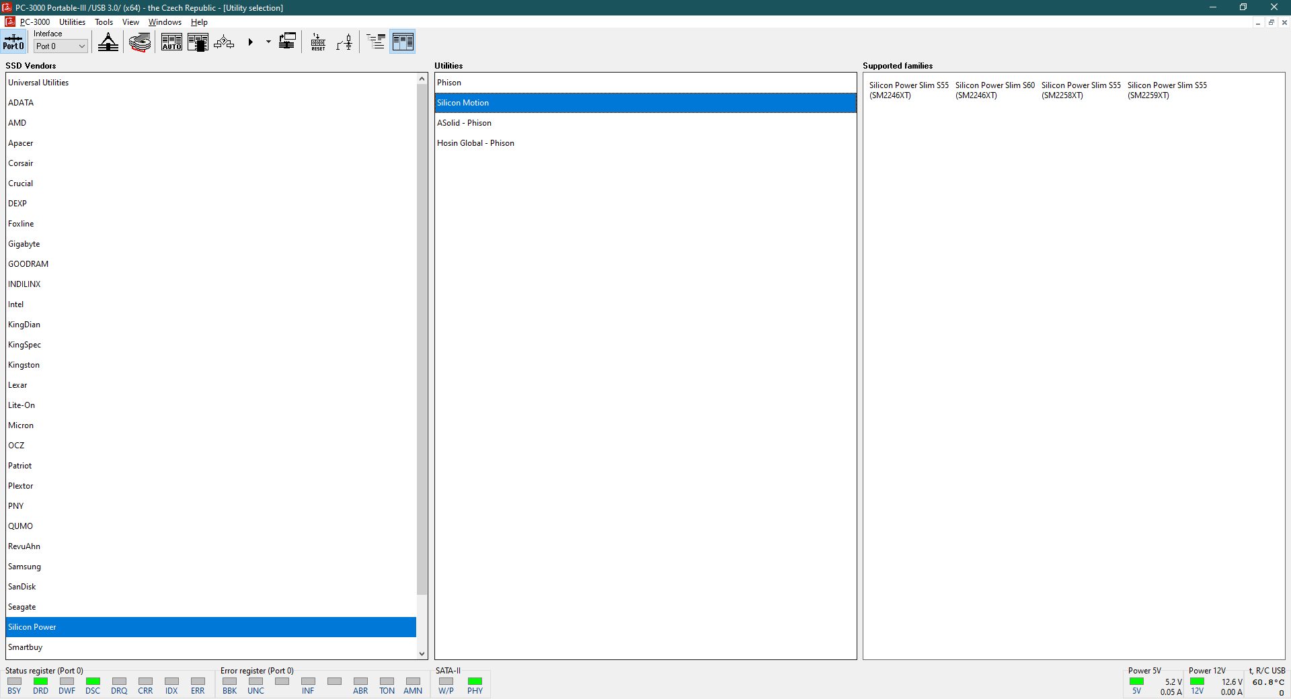Viewport: 1291px width, 699px height.
Task: Switch to tree list view icon
Action: click(x=376, y=42)
